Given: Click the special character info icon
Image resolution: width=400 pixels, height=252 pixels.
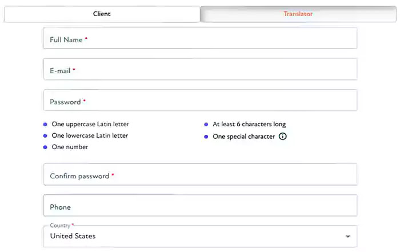Looking at the screenshot, I should [282, 137].
